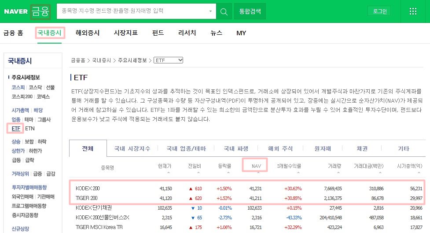Open the KODEX 200 ETF row
Viewport: 430px width, 233px height.
coord(88,189)
